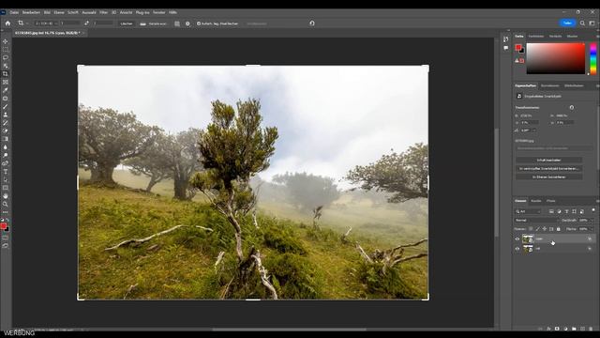Toggle lock transparent pixels
The image size is (600, 338).
[x=531, y=229]
